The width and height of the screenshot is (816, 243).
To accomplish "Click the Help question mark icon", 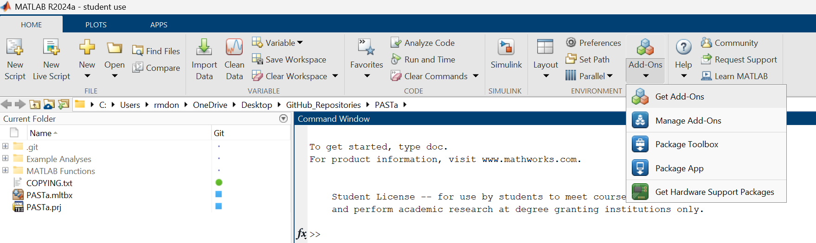I will tap(683, 47).
